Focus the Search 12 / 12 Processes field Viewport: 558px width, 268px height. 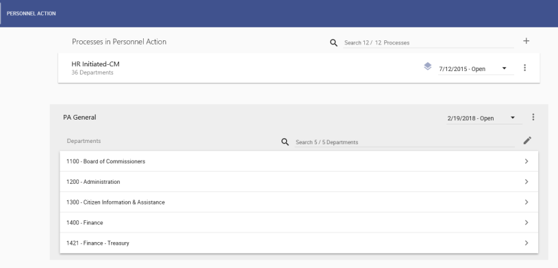point(429,42)
